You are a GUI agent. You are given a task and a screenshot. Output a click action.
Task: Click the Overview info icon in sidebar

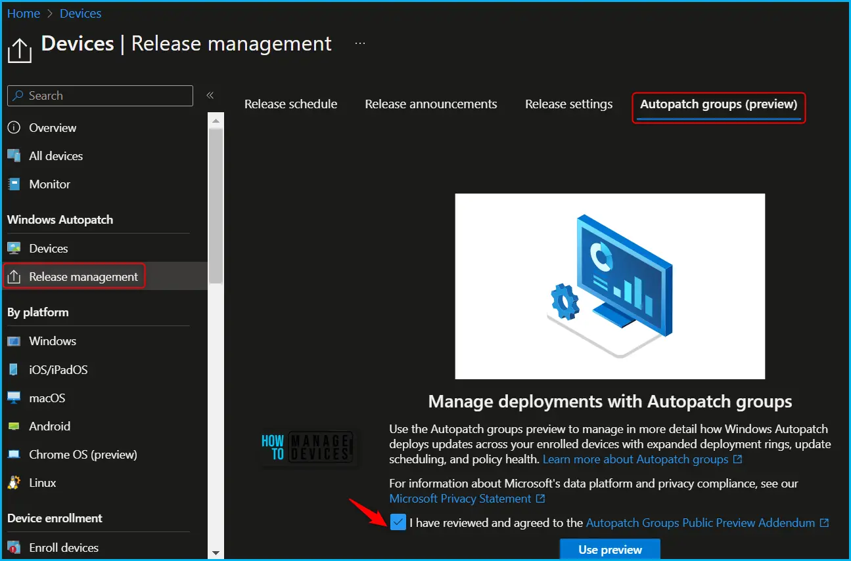point(14,128)
